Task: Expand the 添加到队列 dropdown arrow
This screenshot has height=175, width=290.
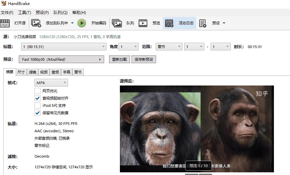Action: tap(72, 23)
